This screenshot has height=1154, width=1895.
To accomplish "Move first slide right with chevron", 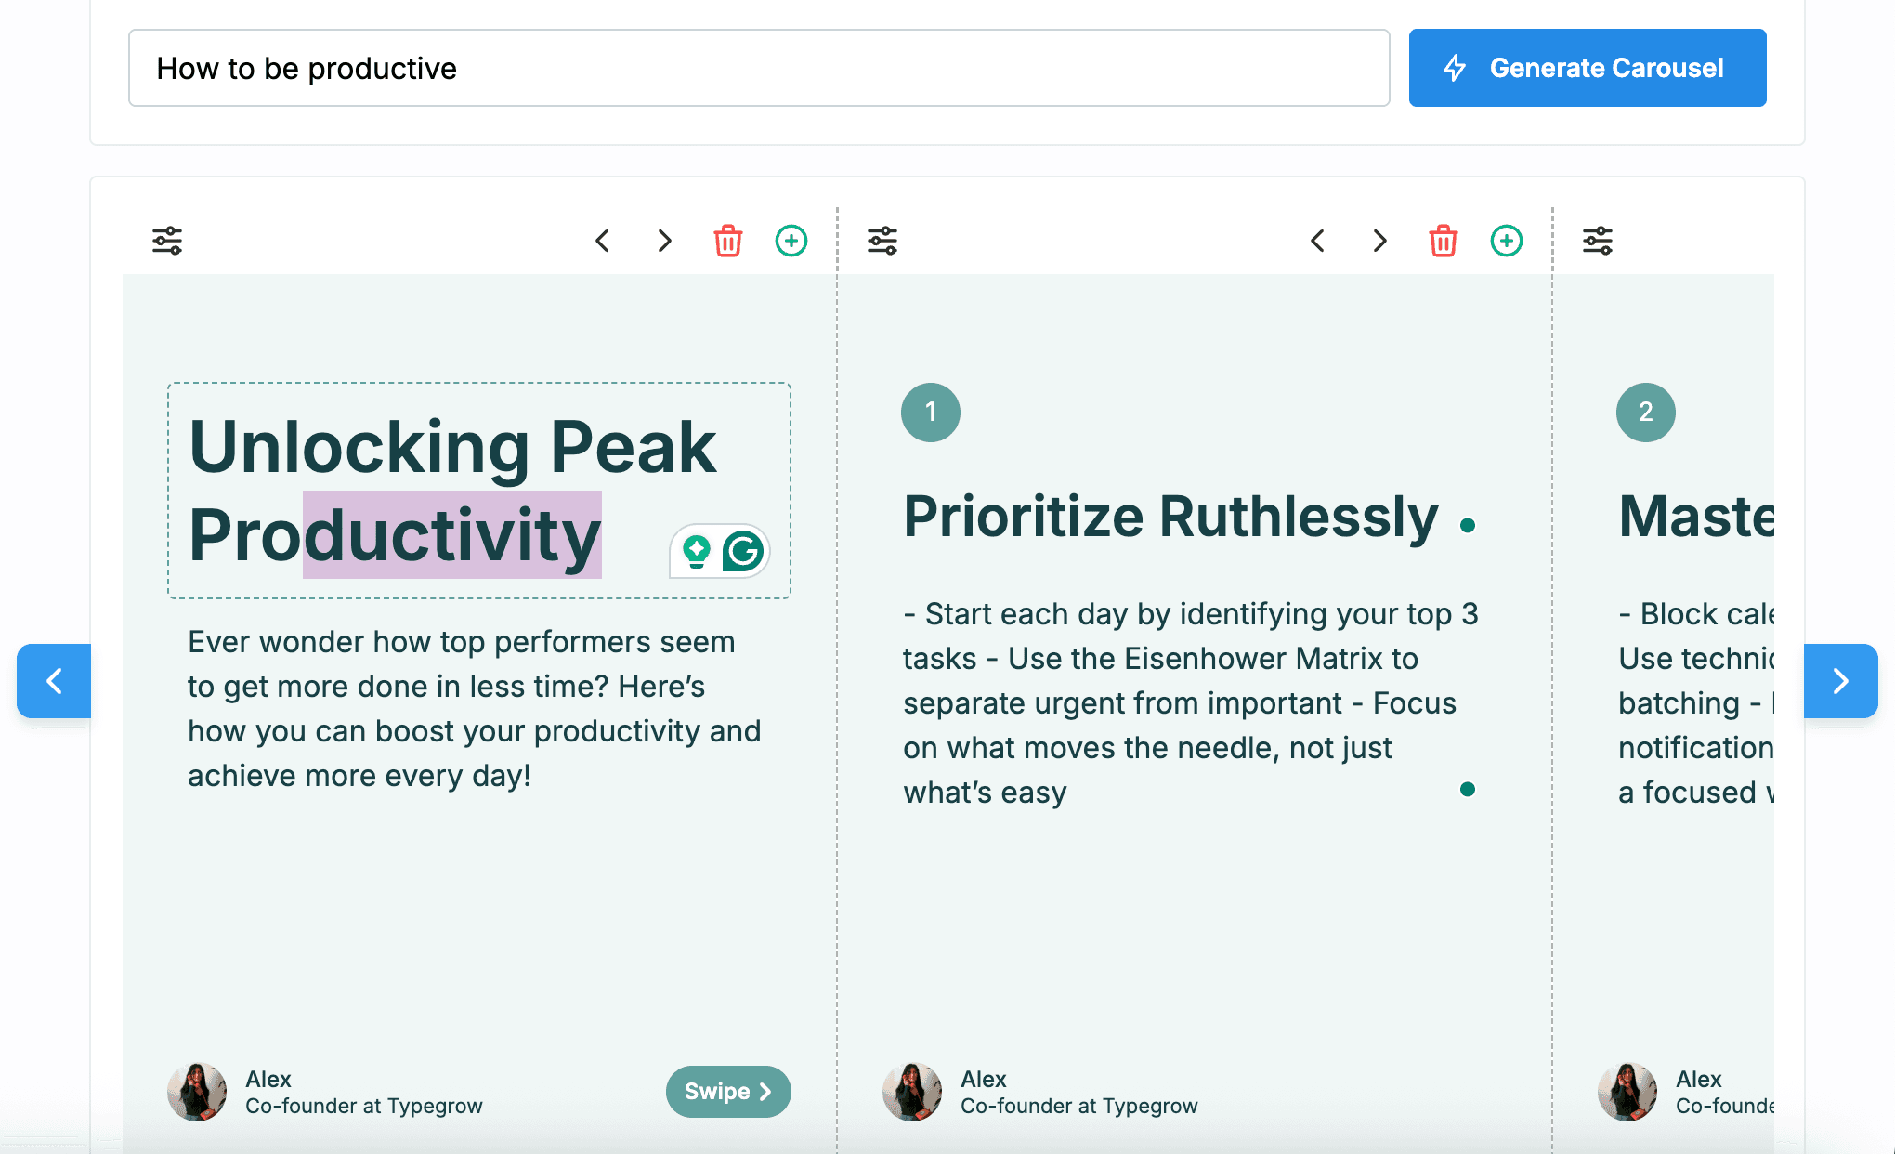I will coord(664,241).
